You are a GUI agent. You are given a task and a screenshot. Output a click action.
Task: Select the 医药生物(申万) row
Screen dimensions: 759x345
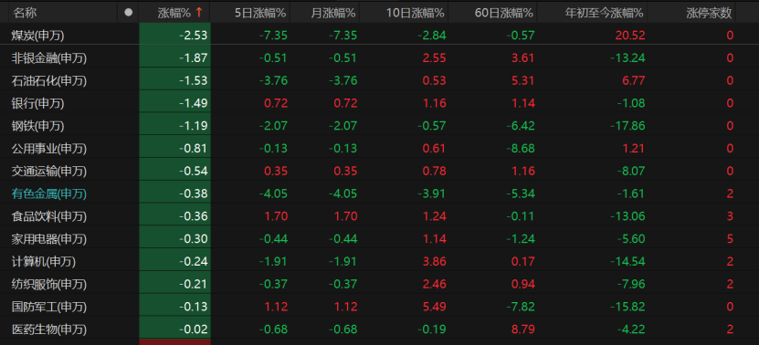(x=380, y=329)
